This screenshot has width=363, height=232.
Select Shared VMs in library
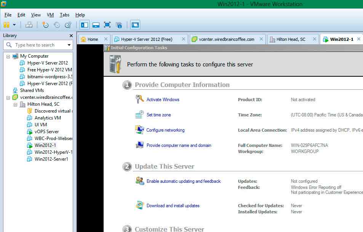(x=32, y=90)
